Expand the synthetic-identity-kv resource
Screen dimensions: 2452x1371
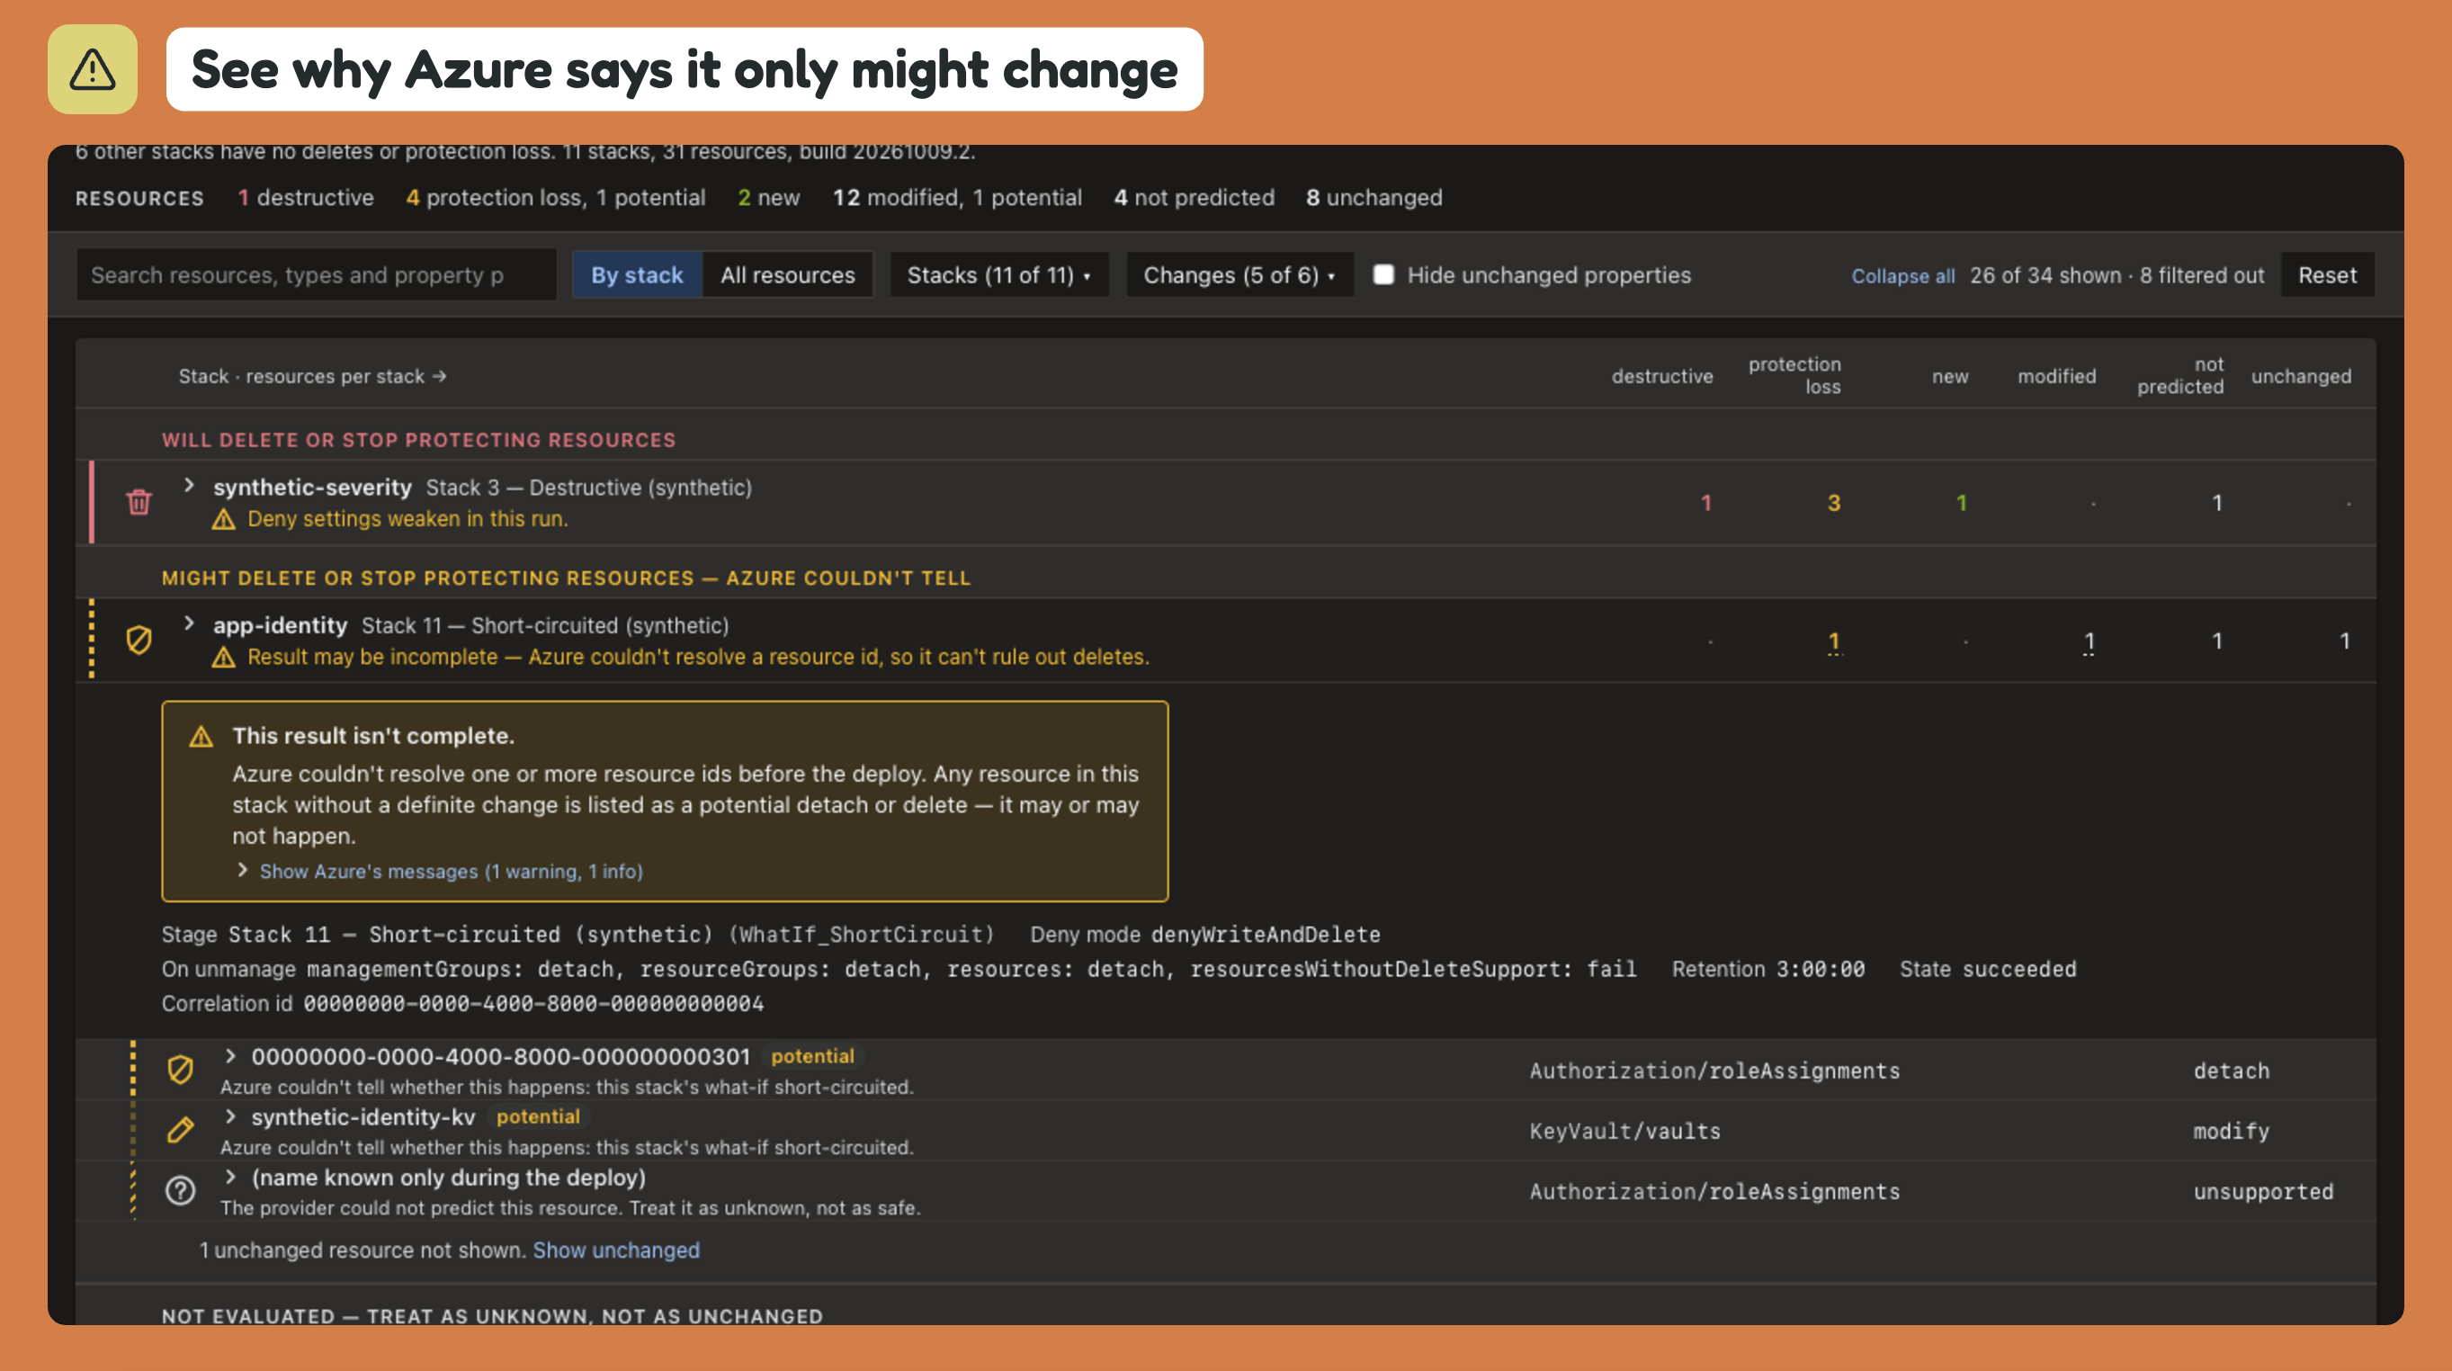coord(229,1116)
